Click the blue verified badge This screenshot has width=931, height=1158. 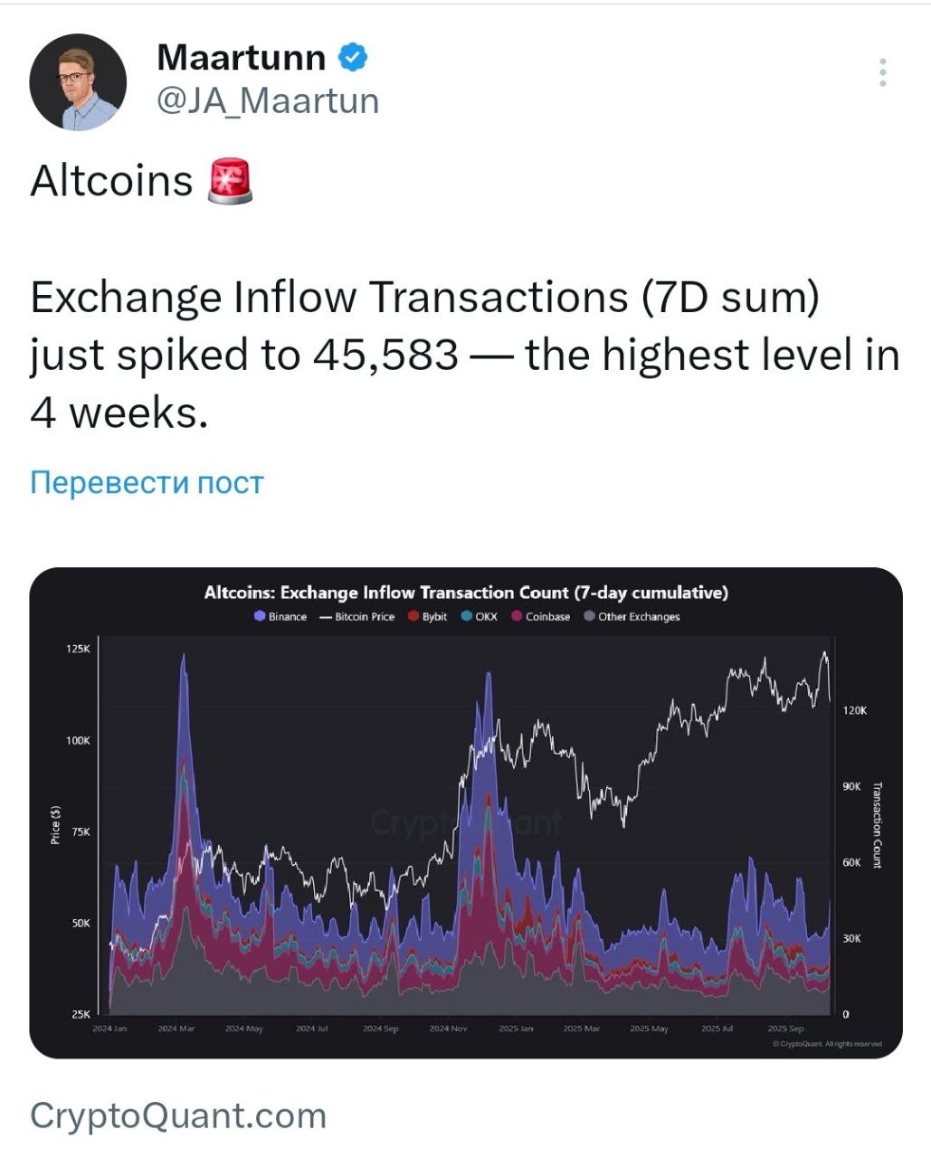tap(353, 58)
